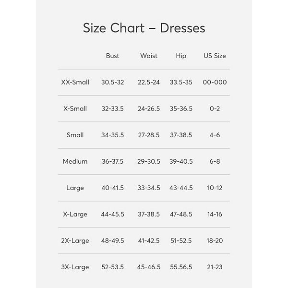Click the 2X-Large waist value 41-42.5
Image resolution: width=288 pixels, height=288 pixels.
click(x=149, y=241)
